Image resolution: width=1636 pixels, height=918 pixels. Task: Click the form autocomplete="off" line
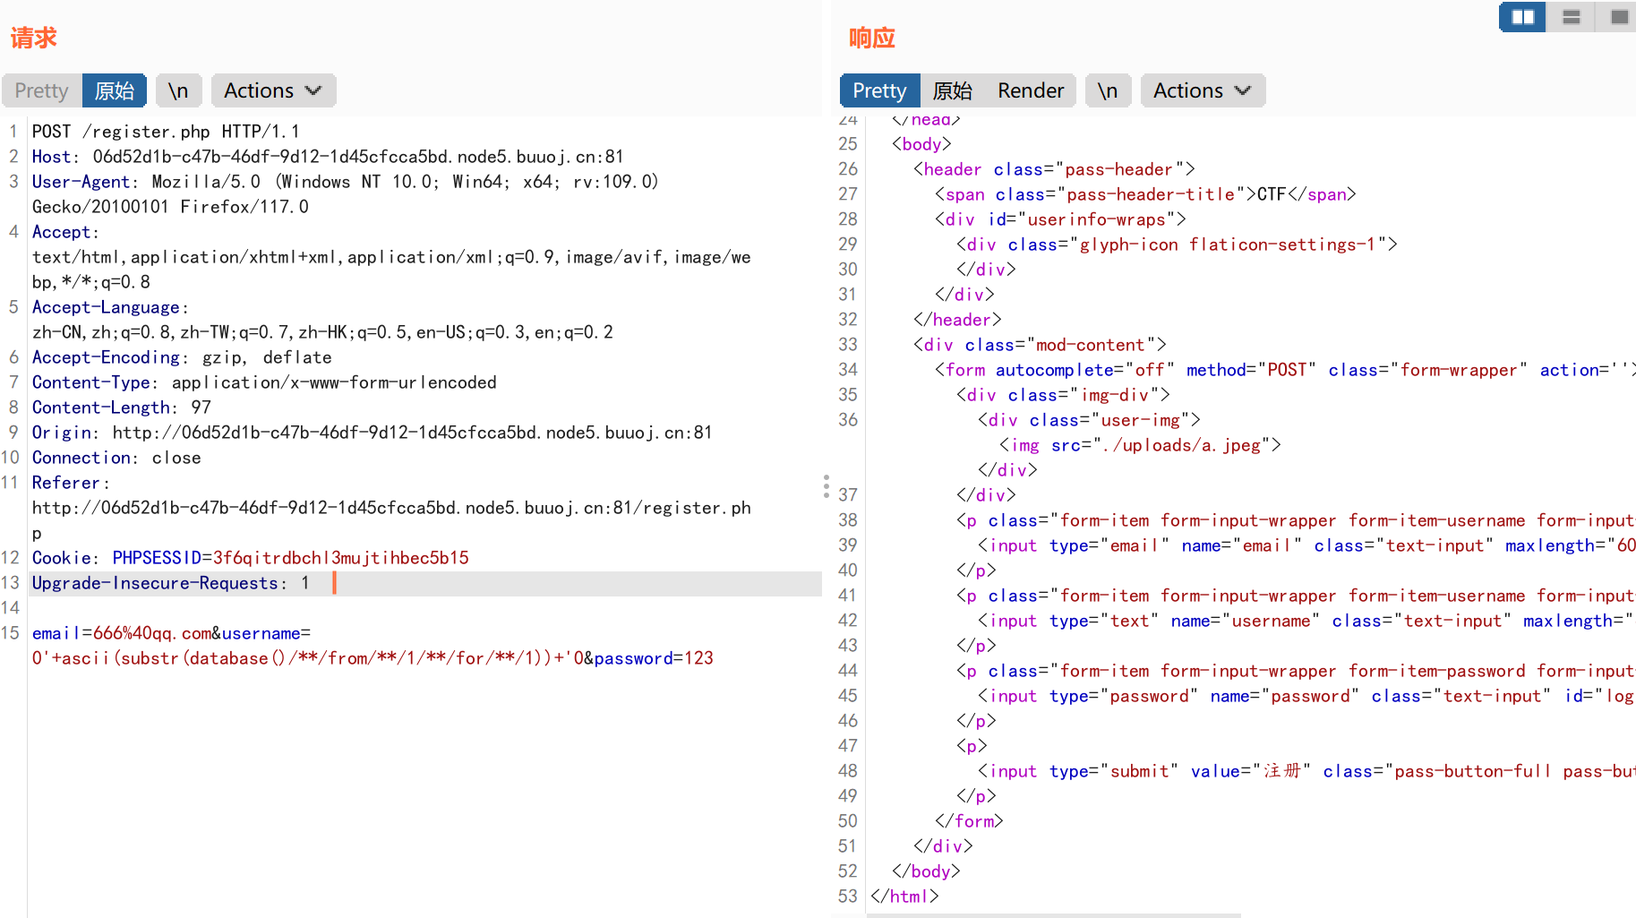tap(1285, 370)
